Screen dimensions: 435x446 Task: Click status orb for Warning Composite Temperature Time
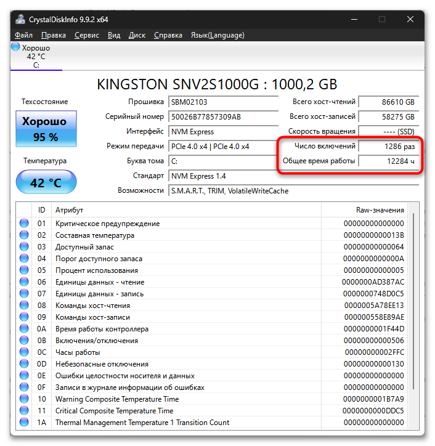24,399
